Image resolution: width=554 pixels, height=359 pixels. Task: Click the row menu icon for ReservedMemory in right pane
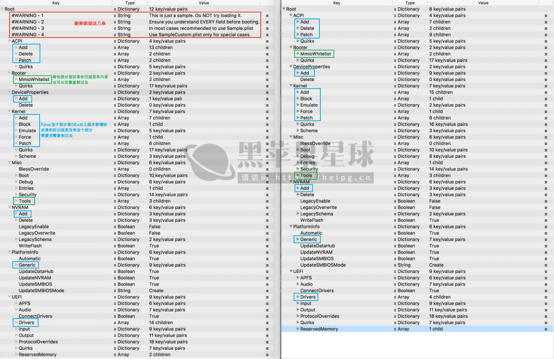click(546, 329)
